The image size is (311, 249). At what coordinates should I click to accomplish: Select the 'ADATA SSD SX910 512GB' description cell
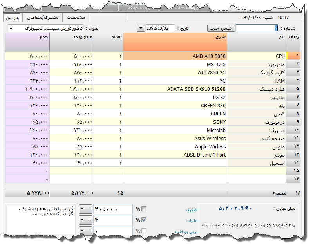175,89
